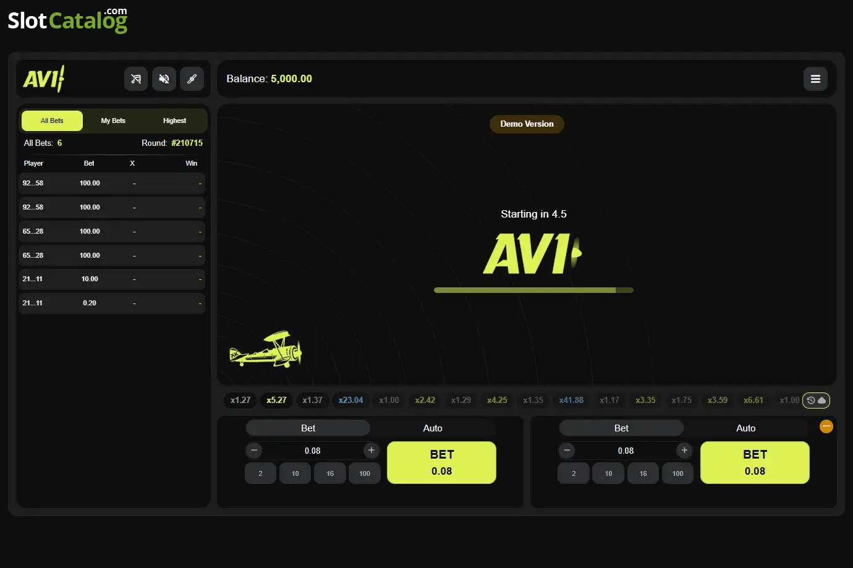Select the All Bets tab
Viewport: 853px width, 568px height.
(52, 121)
